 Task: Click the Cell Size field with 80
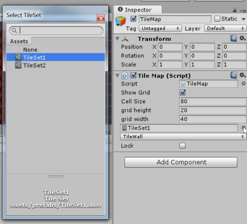213,101
